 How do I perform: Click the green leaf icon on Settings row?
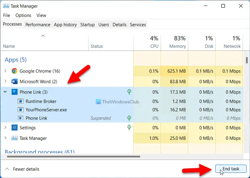tap(129, 127)
